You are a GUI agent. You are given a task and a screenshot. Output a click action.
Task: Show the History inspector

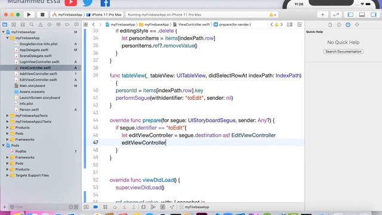pos(339,25)
